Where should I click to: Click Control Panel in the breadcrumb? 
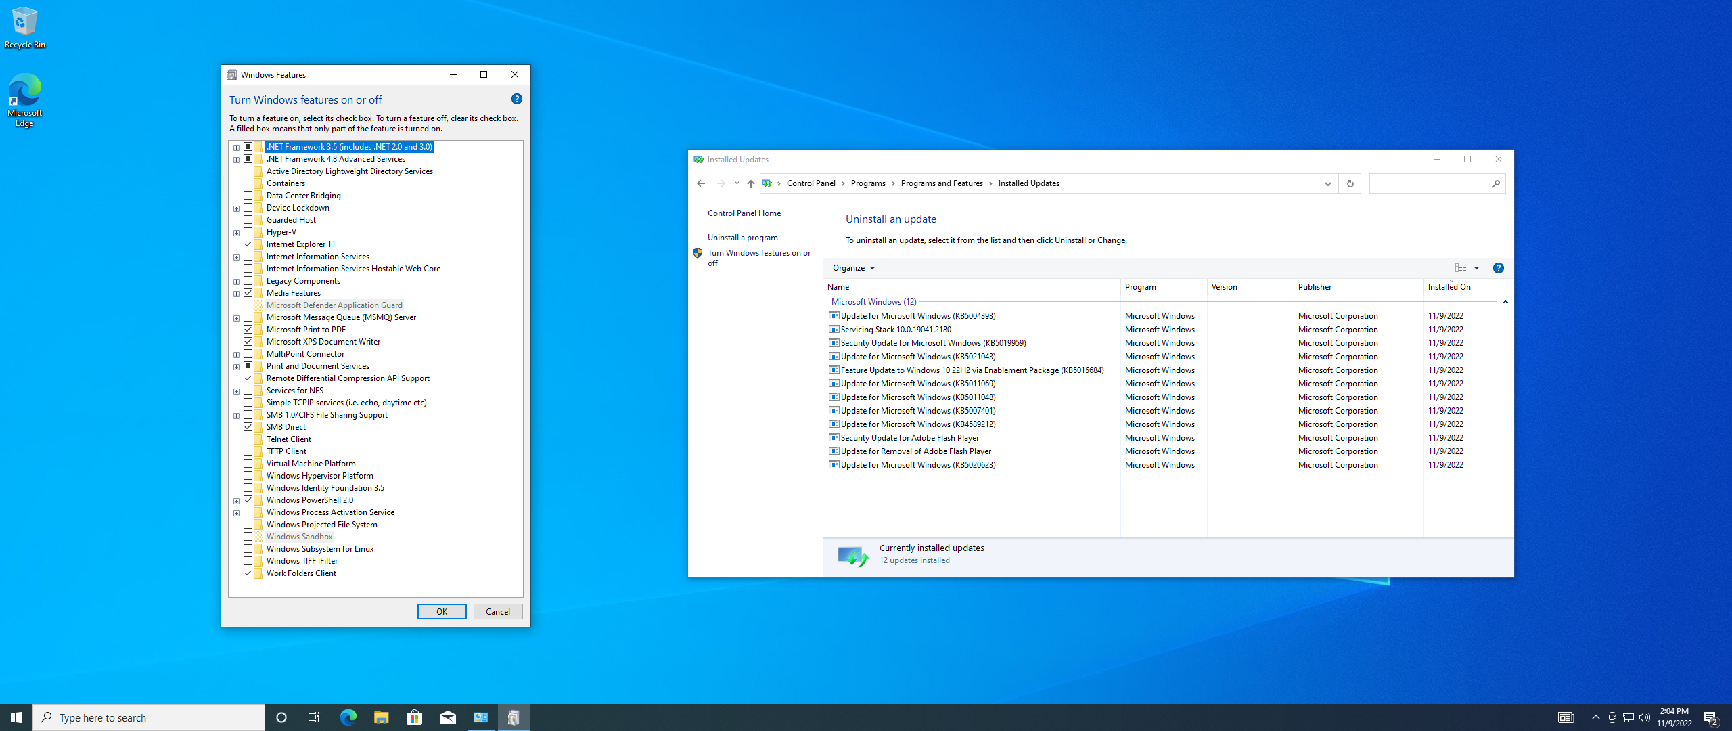(811, 183)
